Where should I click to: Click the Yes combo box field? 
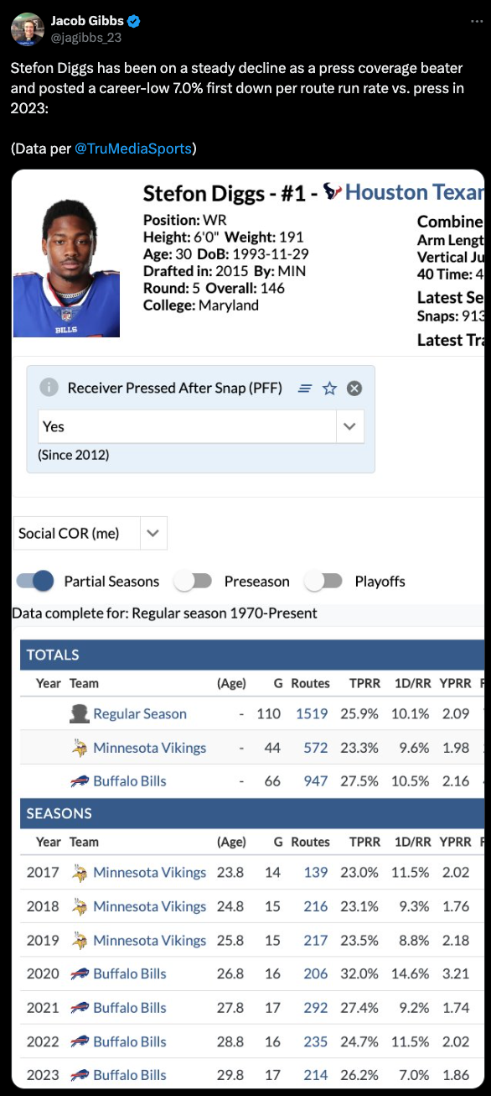click(201, 426)
